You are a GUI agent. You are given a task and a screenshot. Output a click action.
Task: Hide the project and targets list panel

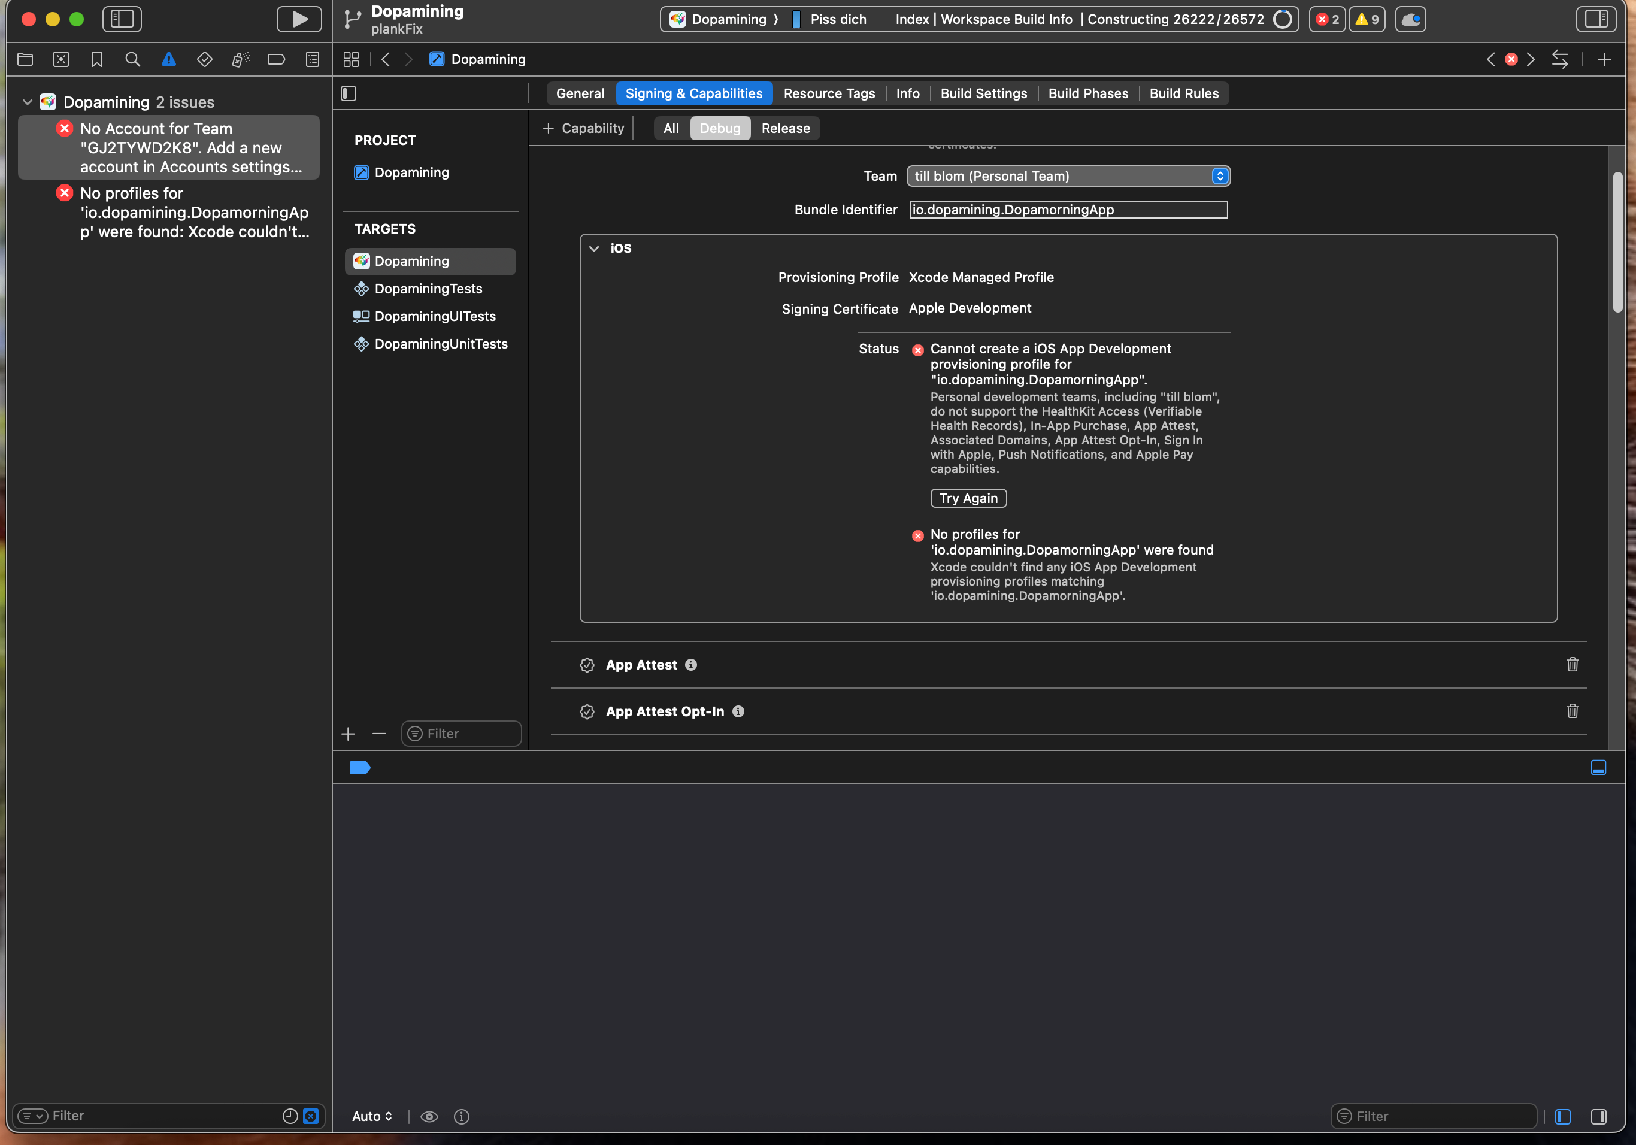pos(349,93)
